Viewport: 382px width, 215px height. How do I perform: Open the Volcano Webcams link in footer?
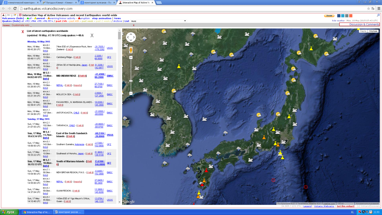324,206
